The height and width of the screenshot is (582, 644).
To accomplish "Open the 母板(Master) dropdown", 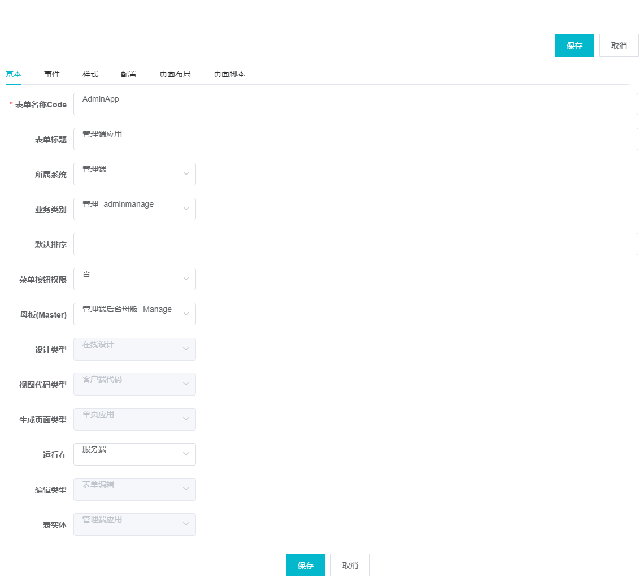I will [134, 314].
